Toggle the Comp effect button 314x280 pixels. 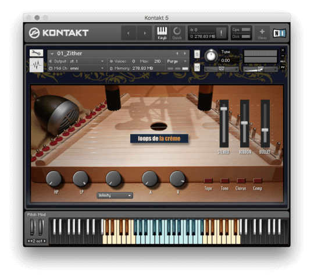(258, 180)
